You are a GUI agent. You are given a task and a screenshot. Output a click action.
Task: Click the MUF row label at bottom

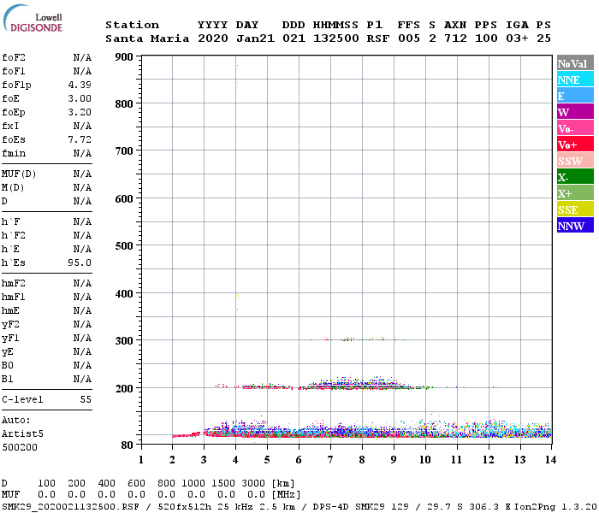pos(10,494)
